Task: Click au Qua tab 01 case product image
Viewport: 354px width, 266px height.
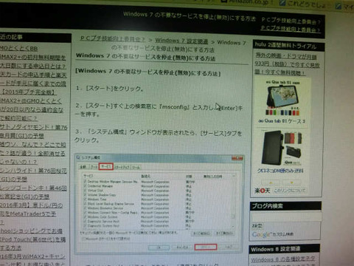Action: pos(282,98)
